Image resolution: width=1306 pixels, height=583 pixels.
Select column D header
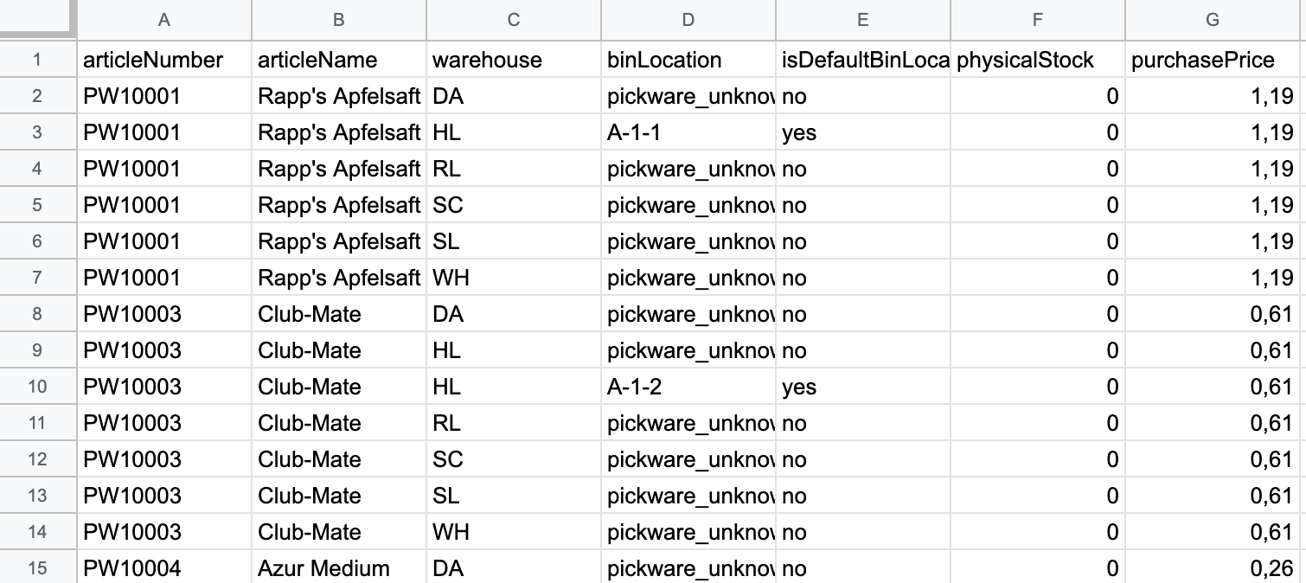[x=688, y=20]
